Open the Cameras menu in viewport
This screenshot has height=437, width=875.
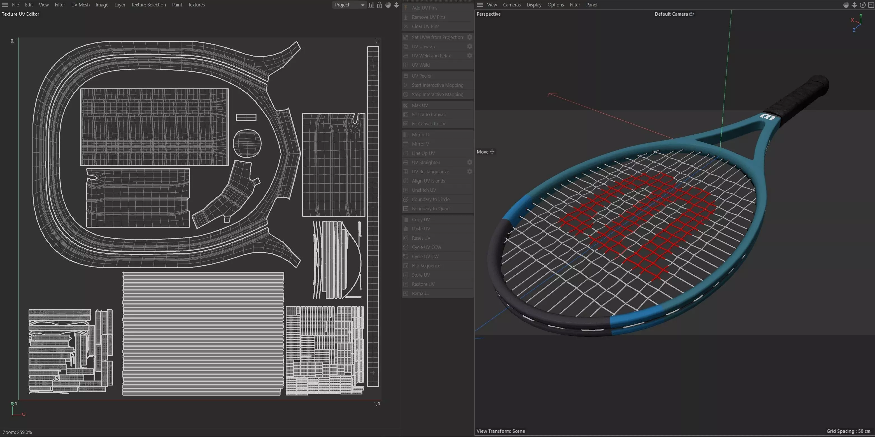(511, 5)
